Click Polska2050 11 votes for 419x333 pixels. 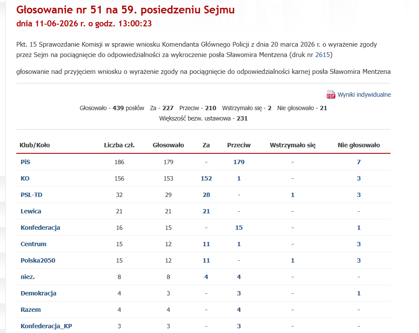pyautogui.click(x=206, y=260)
